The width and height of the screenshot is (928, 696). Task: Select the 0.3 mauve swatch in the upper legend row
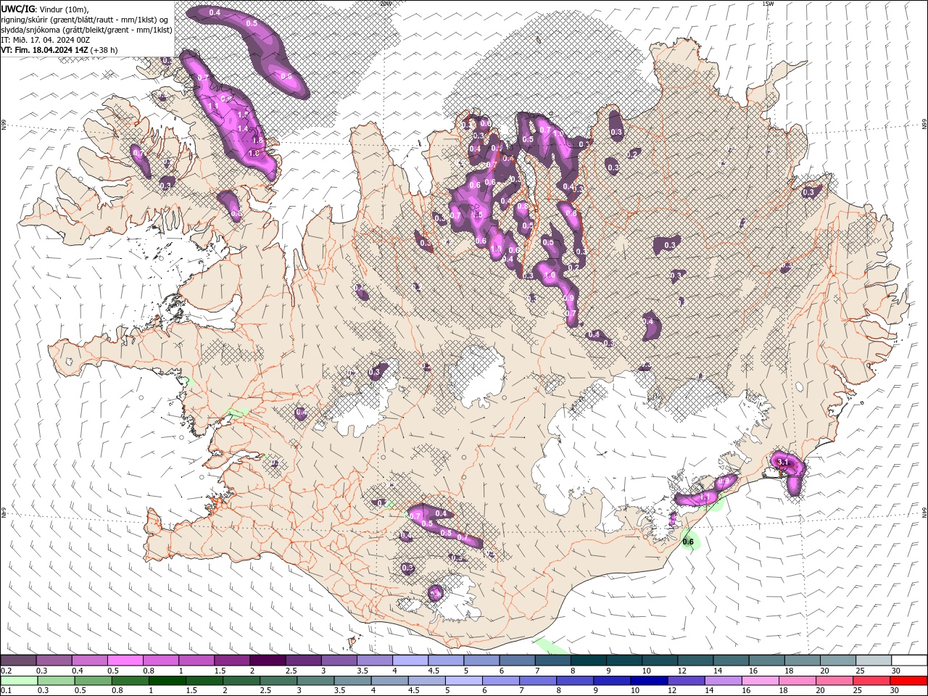pos(54,660)
